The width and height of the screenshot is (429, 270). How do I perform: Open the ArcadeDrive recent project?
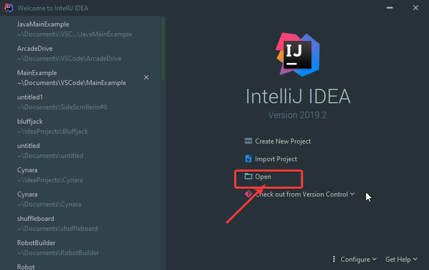coord(81,54)
